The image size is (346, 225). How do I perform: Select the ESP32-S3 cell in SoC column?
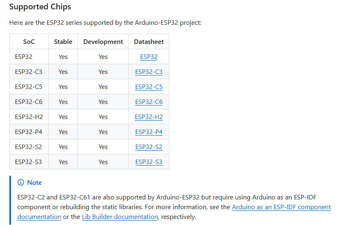(x=29, y=162)
